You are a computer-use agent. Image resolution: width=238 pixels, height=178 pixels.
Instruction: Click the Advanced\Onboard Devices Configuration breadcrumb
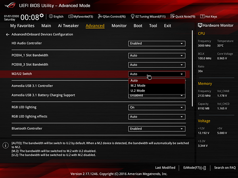pos(42,34)
